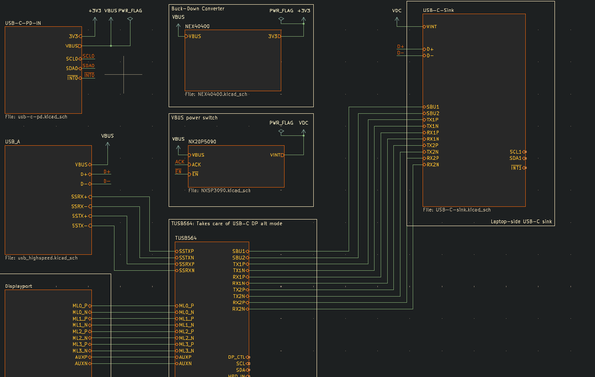Screen dimensions: 595x377
Task: Click the ML1_P pin on TUSB564 sheet
Action: [x=185, y=319]
